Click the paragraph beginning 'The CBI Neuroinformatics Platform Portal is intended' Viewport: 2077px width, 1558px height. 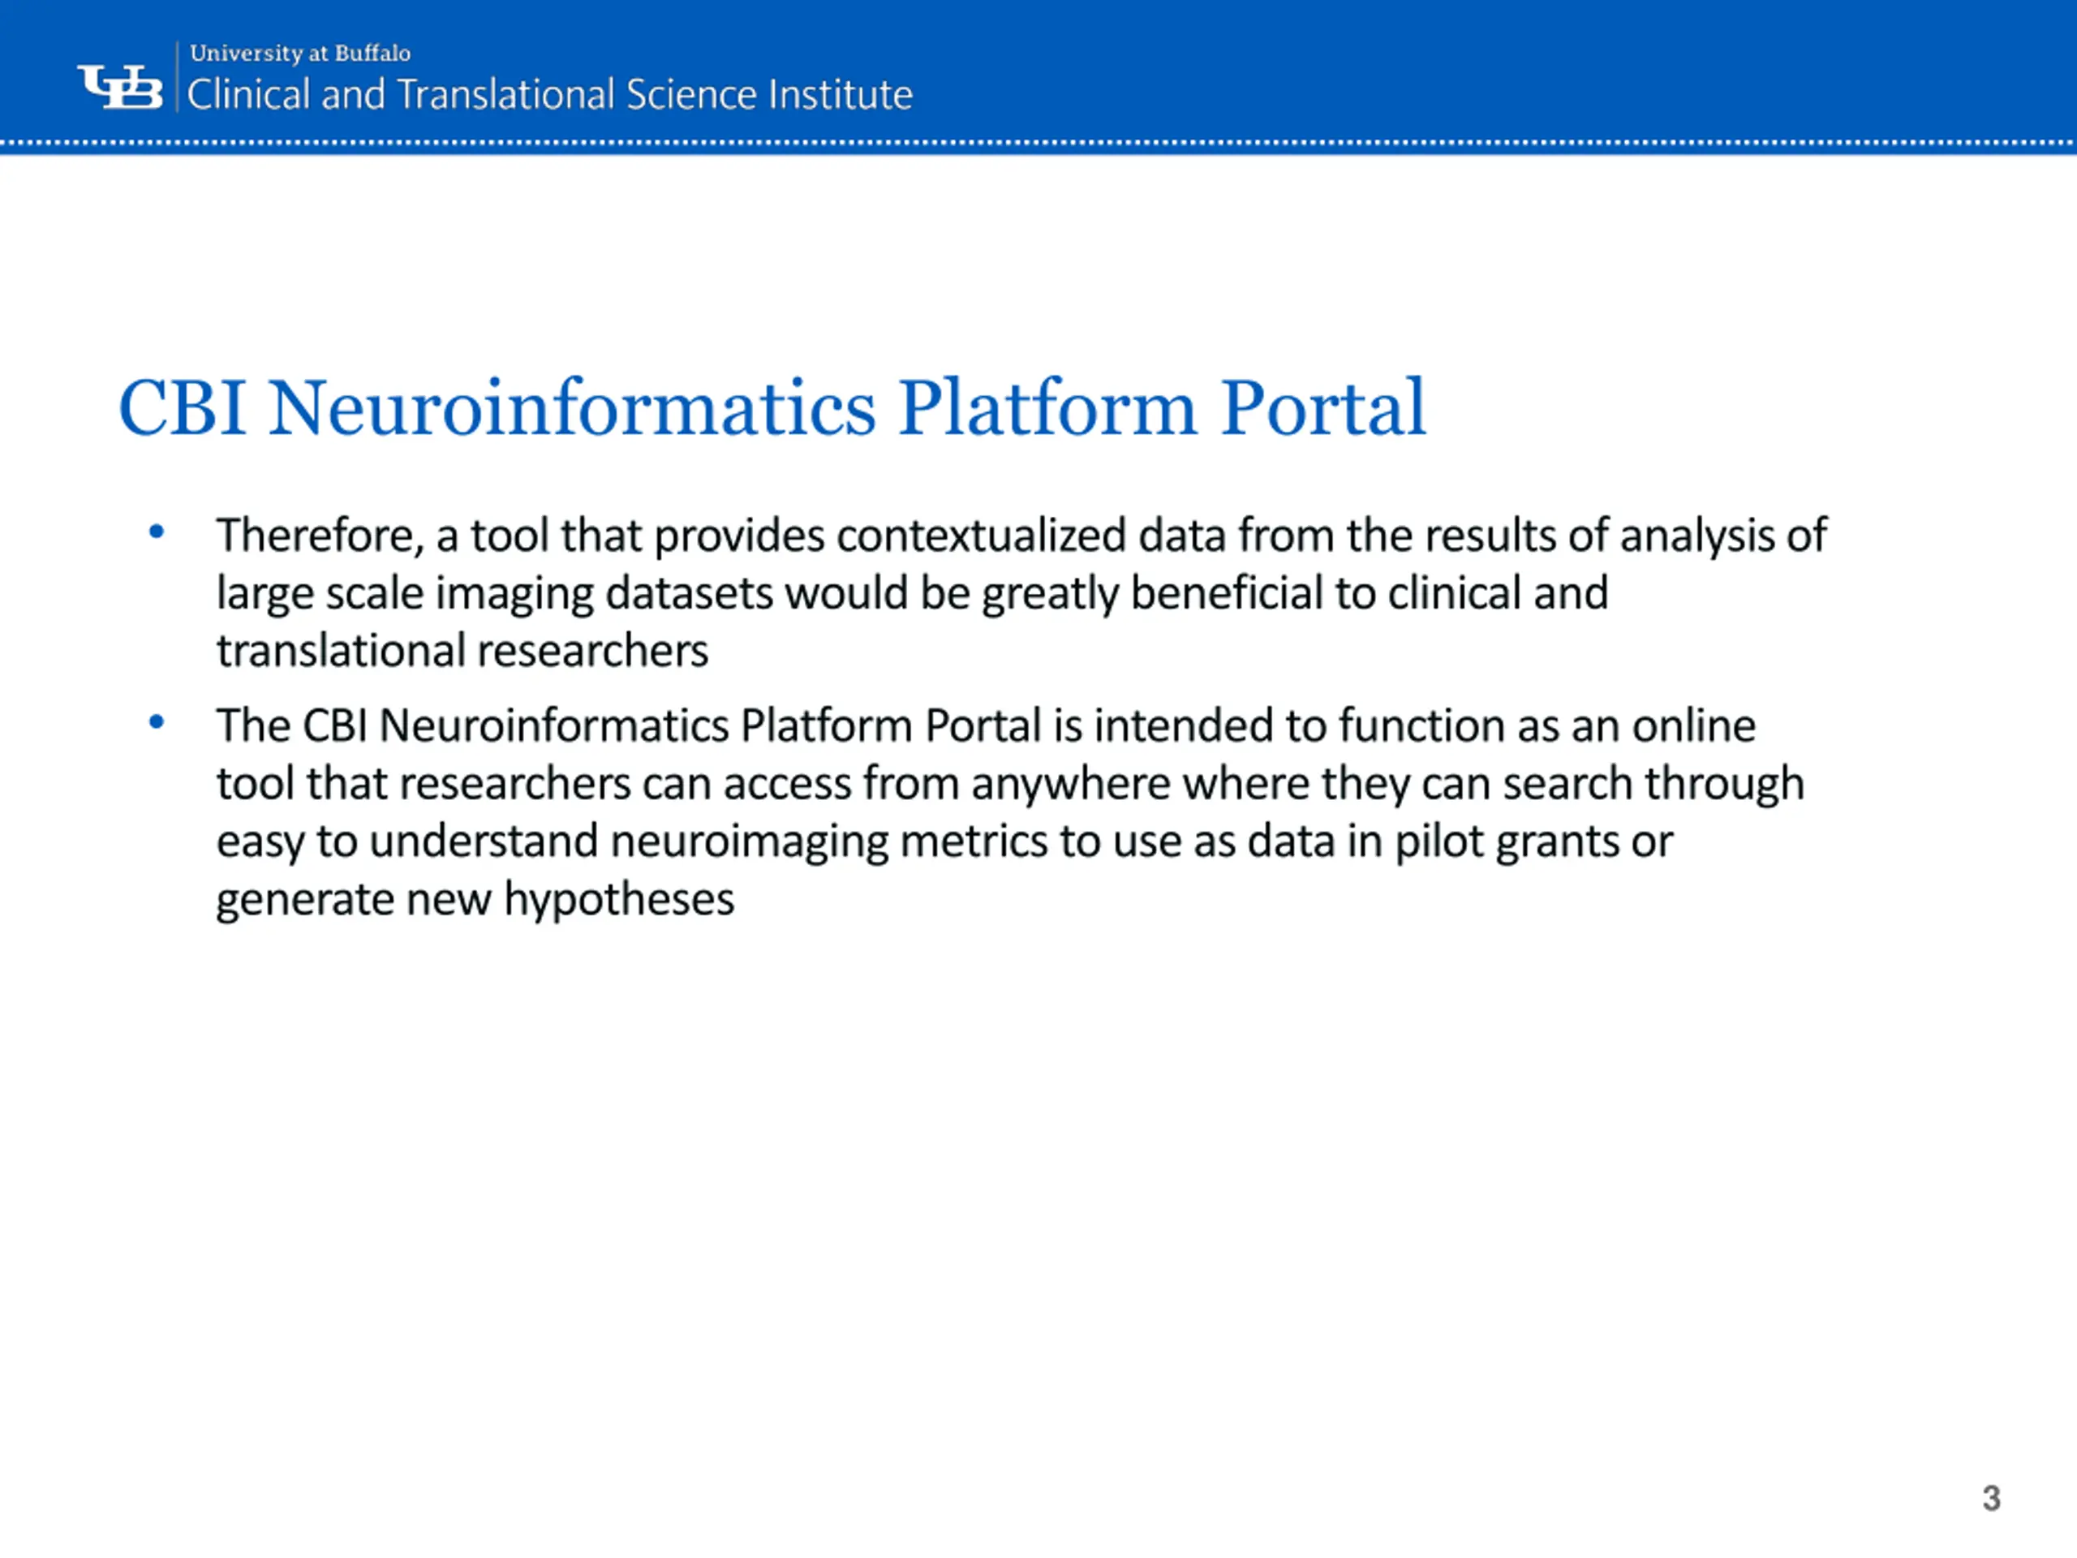(x=1009, y=812)
